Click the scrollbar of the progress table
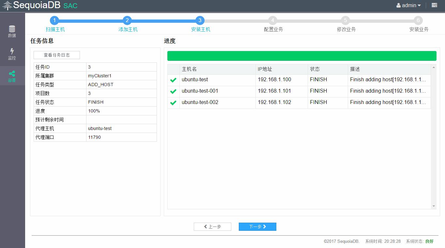 (x=434, y=137)
